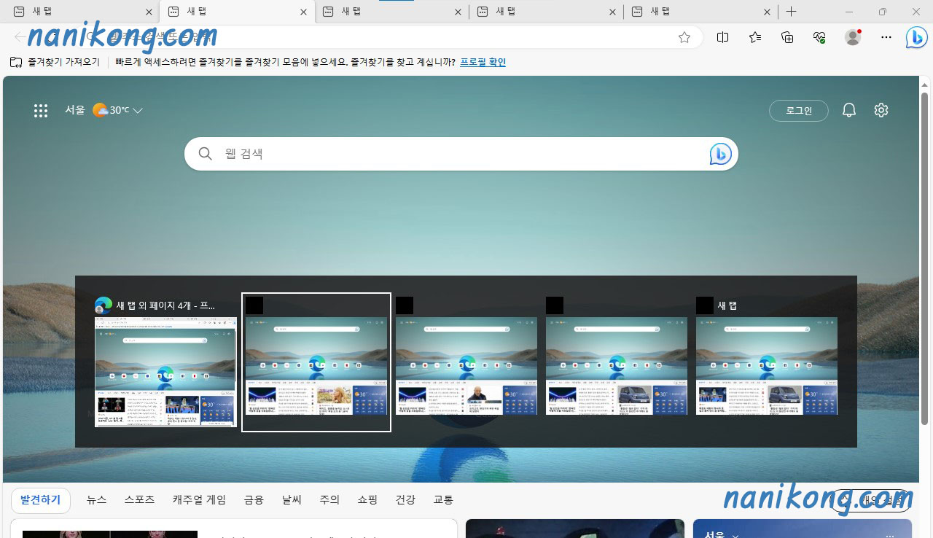Screen dimensions: 933x538
Task: Select the 발견하기 tab
Action: pyautogui.click(x=41, y=500)
